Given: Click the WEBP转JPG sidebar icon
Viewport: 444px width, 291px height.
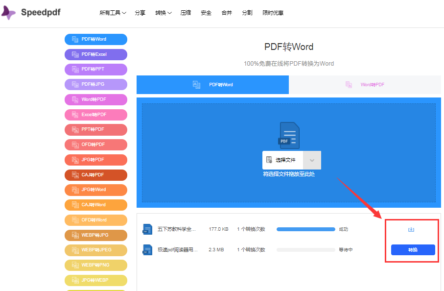Looking at the screenshot, I should (75, 235).
